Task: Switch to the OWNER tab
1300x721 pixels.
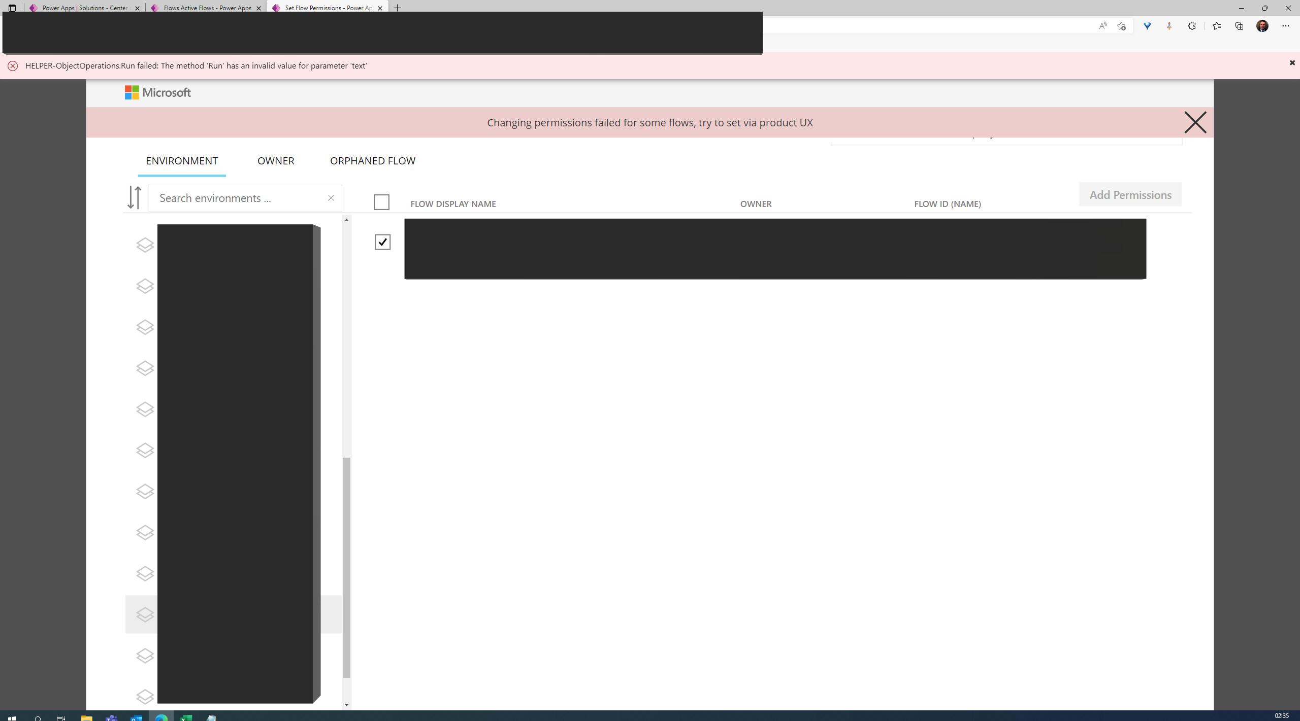Action: tap(276, 161)
